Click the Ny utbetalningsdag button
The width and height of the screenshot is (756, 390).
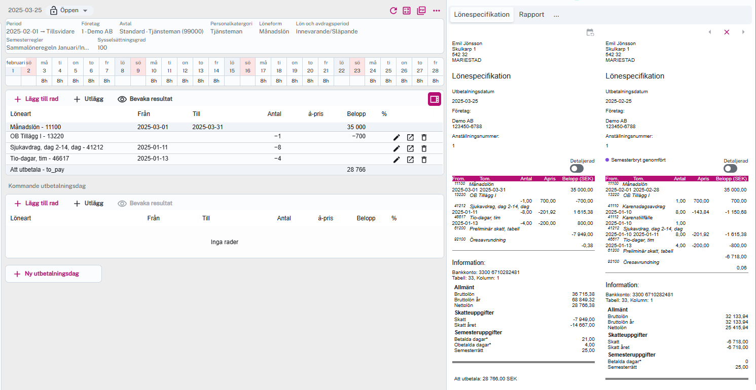[x=53, y=274]
